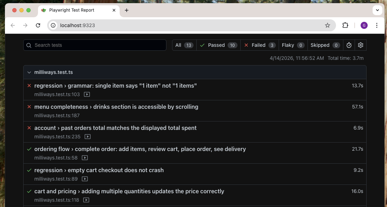
Task: Click the browser extensions puzzle icon
Action: pos(345,25)
